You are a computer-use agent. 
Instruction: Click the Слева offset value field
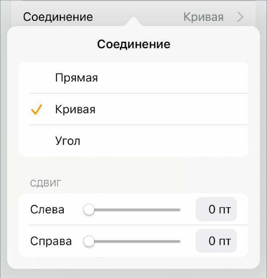coord(216,210)
